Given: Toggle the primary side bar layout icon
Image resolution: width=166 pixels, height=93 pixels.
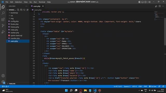Looking at the screenshot, I should [140, 2].
